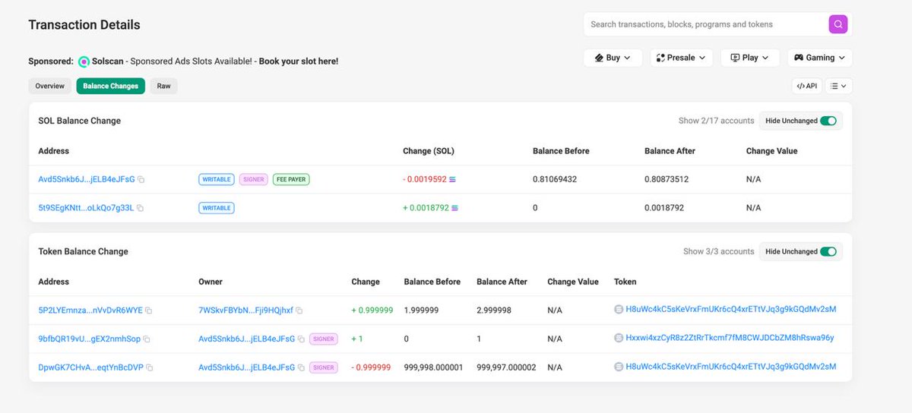
Task: Open owner link in the DpwGK7CHvA row
Action: (x=246, y=367)
